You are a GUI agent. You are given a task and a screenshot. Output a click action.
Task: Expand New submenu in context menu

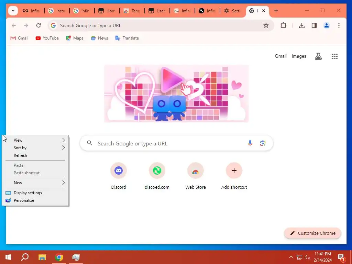coord(35,183)
